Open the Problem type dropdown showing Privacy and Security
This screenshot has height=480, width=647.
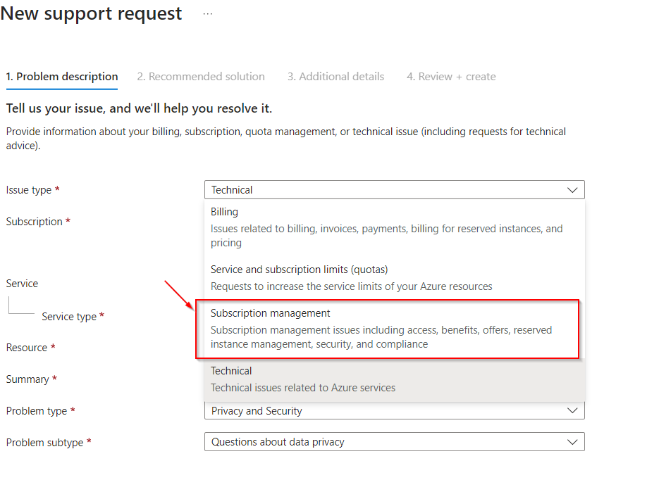pyautogui.click(x=395, y=410)
